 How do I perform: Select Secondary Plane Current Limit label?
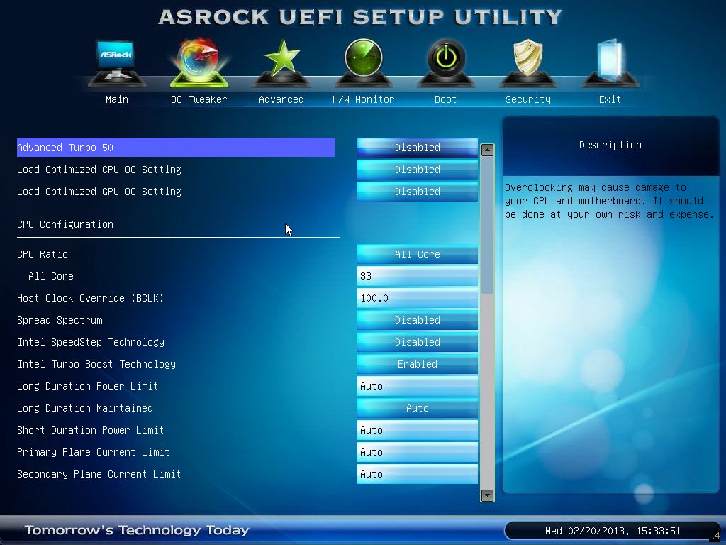pos(99,474)
